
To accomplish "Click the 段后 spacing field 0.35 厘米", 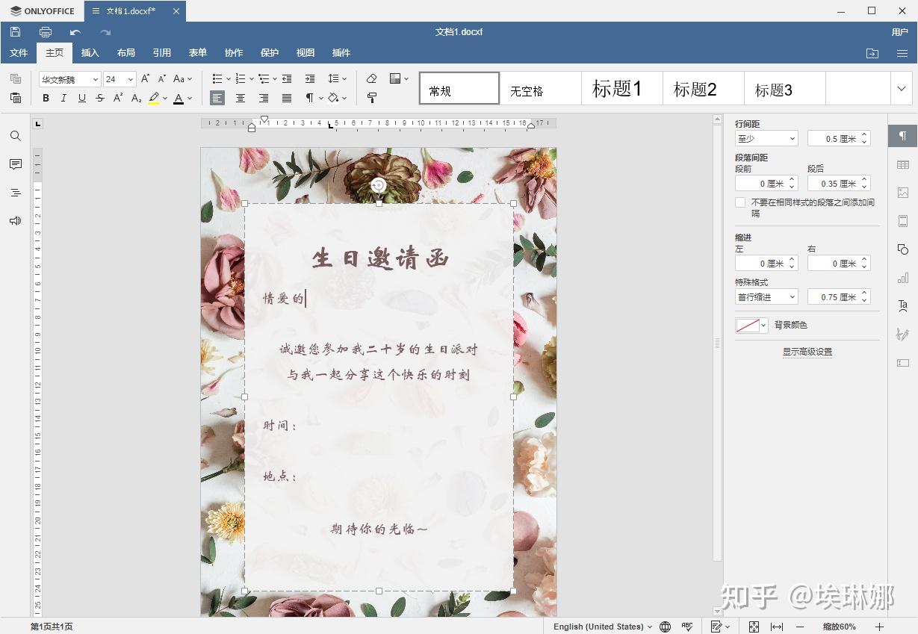I will pos(839,184).
